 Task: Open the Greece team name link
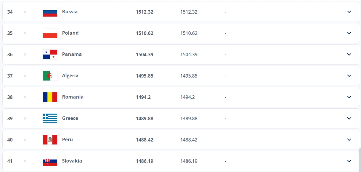pos(70,118)
